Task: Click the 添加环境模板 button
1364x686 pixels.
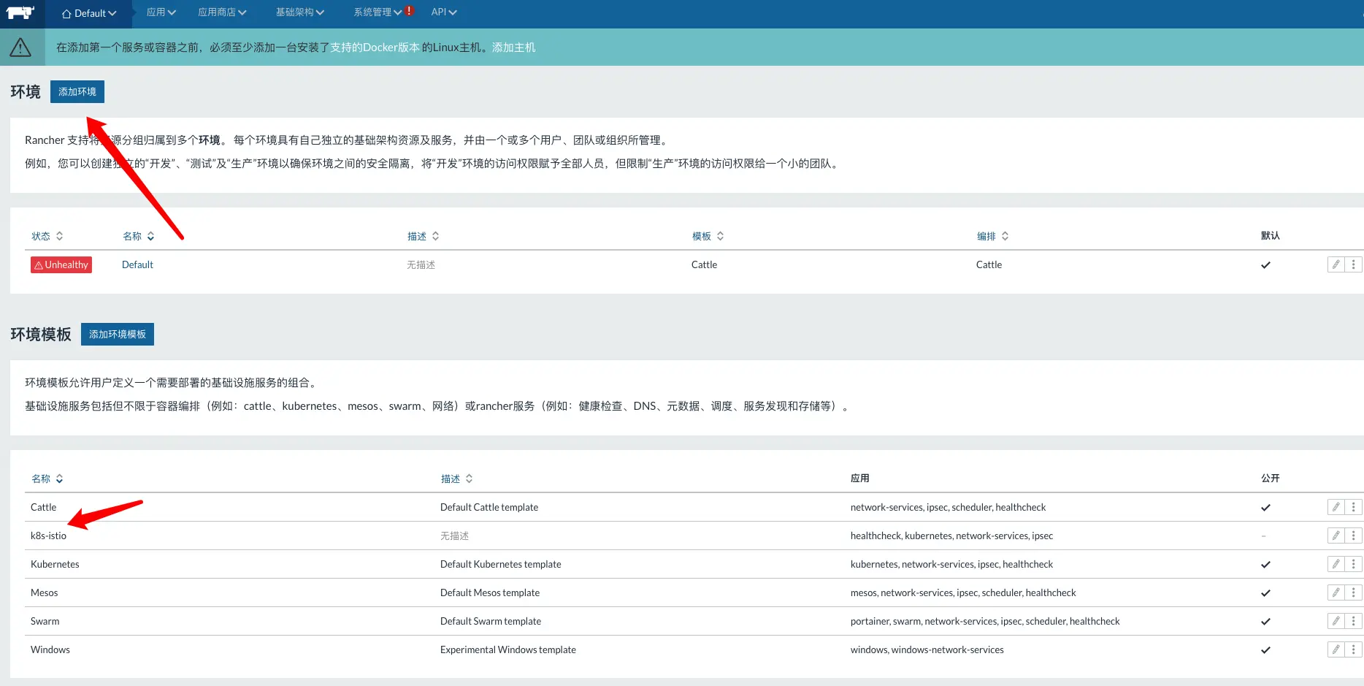Action: click(118, 334)
